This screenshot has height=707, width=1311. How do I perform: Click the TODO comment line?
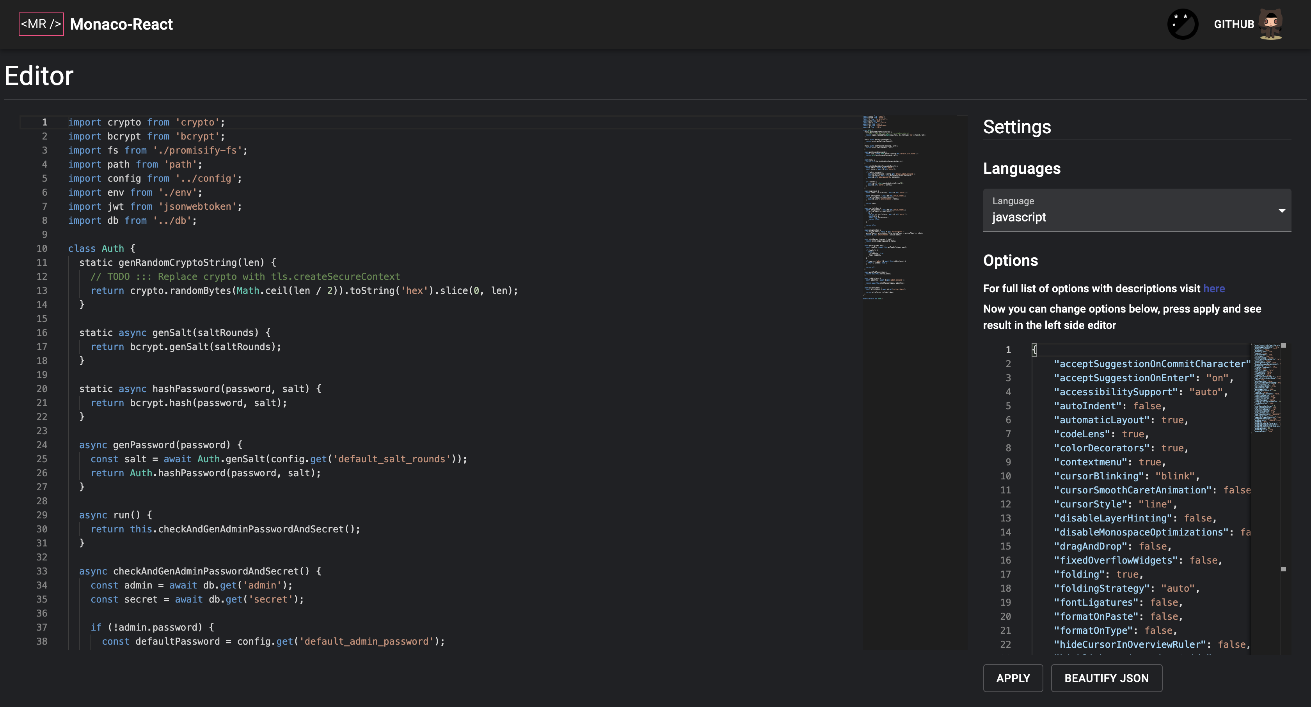coord(245,276)
